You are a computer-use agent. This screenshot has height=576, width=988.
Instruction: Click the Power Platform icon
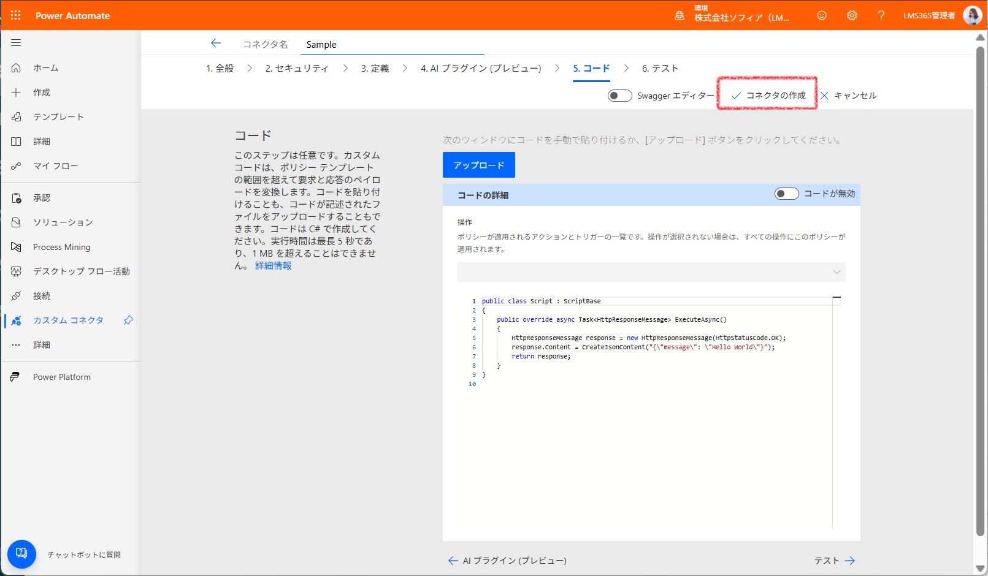pyautogui.click(x=15, y=377)
